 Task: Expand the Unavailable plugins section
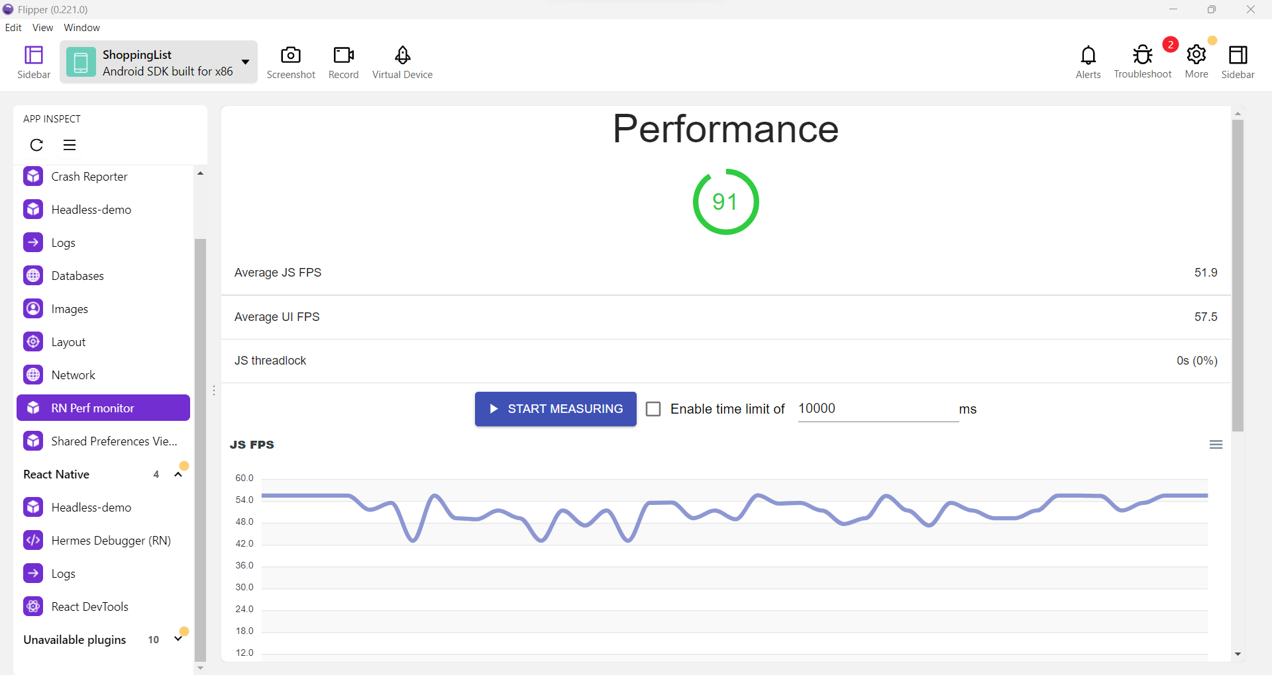click(178, 639)
